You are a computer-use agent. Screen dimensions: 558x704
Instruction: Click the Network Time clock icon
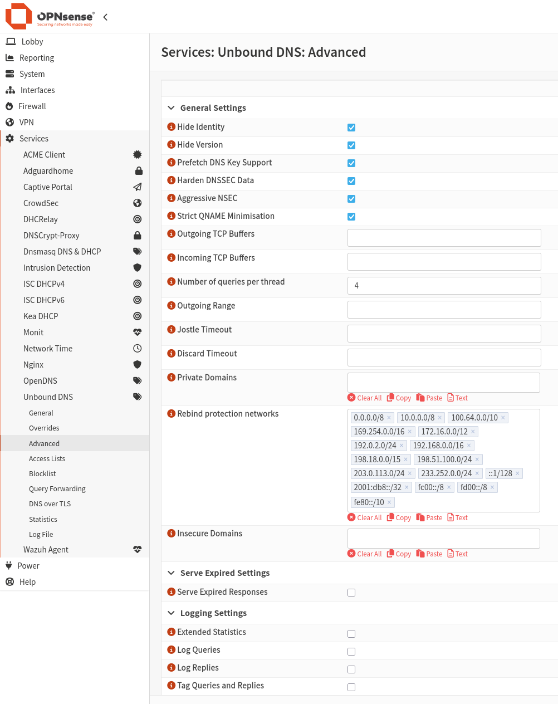pos(138,348)
